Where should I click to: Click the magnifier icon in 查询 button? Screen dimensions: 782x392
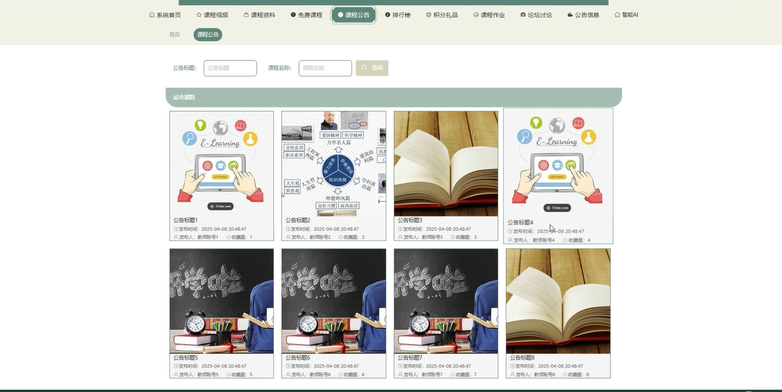pos(364,68)
